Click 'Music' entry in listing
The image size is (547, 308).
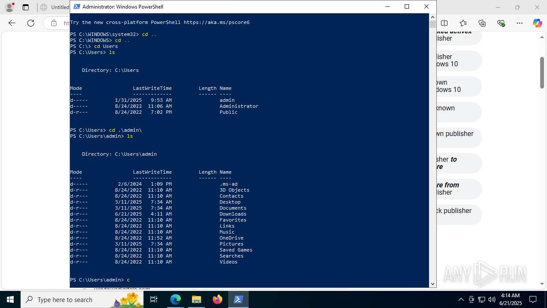(227, 232)
